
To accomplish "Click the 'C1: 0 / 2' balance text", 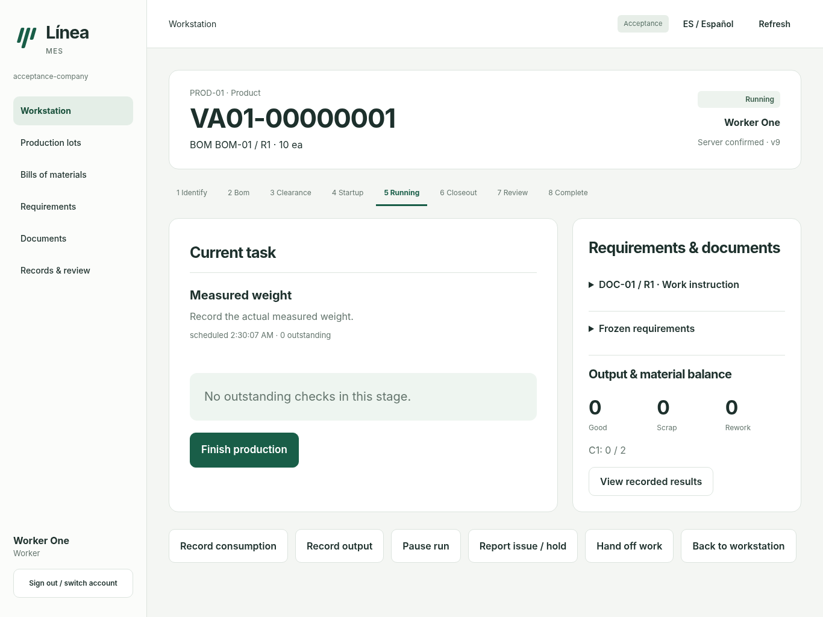I will point(607,450).
